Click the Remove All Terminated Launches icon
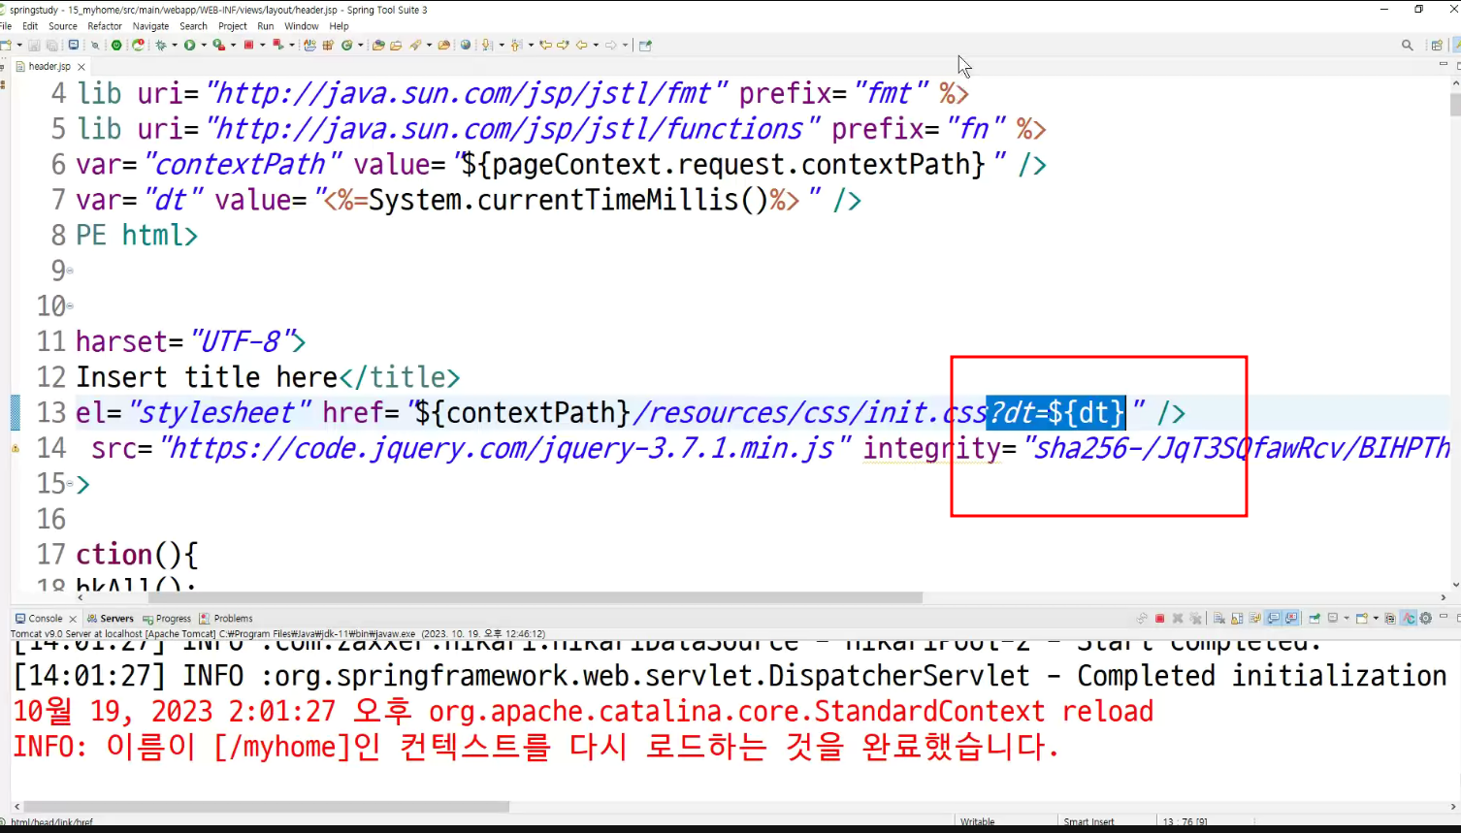This screenshot has width=1461, height=833. [1195, 618]
